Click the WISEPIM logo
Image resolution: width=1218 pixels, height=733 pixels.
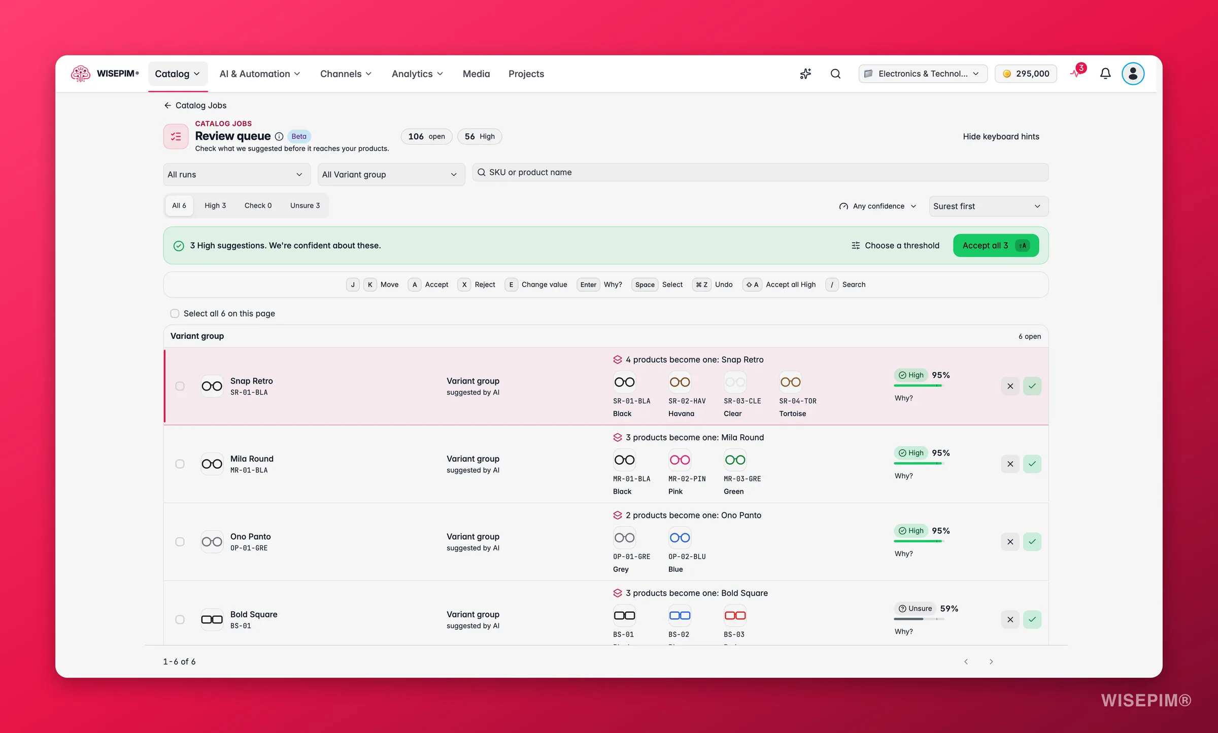105,74
